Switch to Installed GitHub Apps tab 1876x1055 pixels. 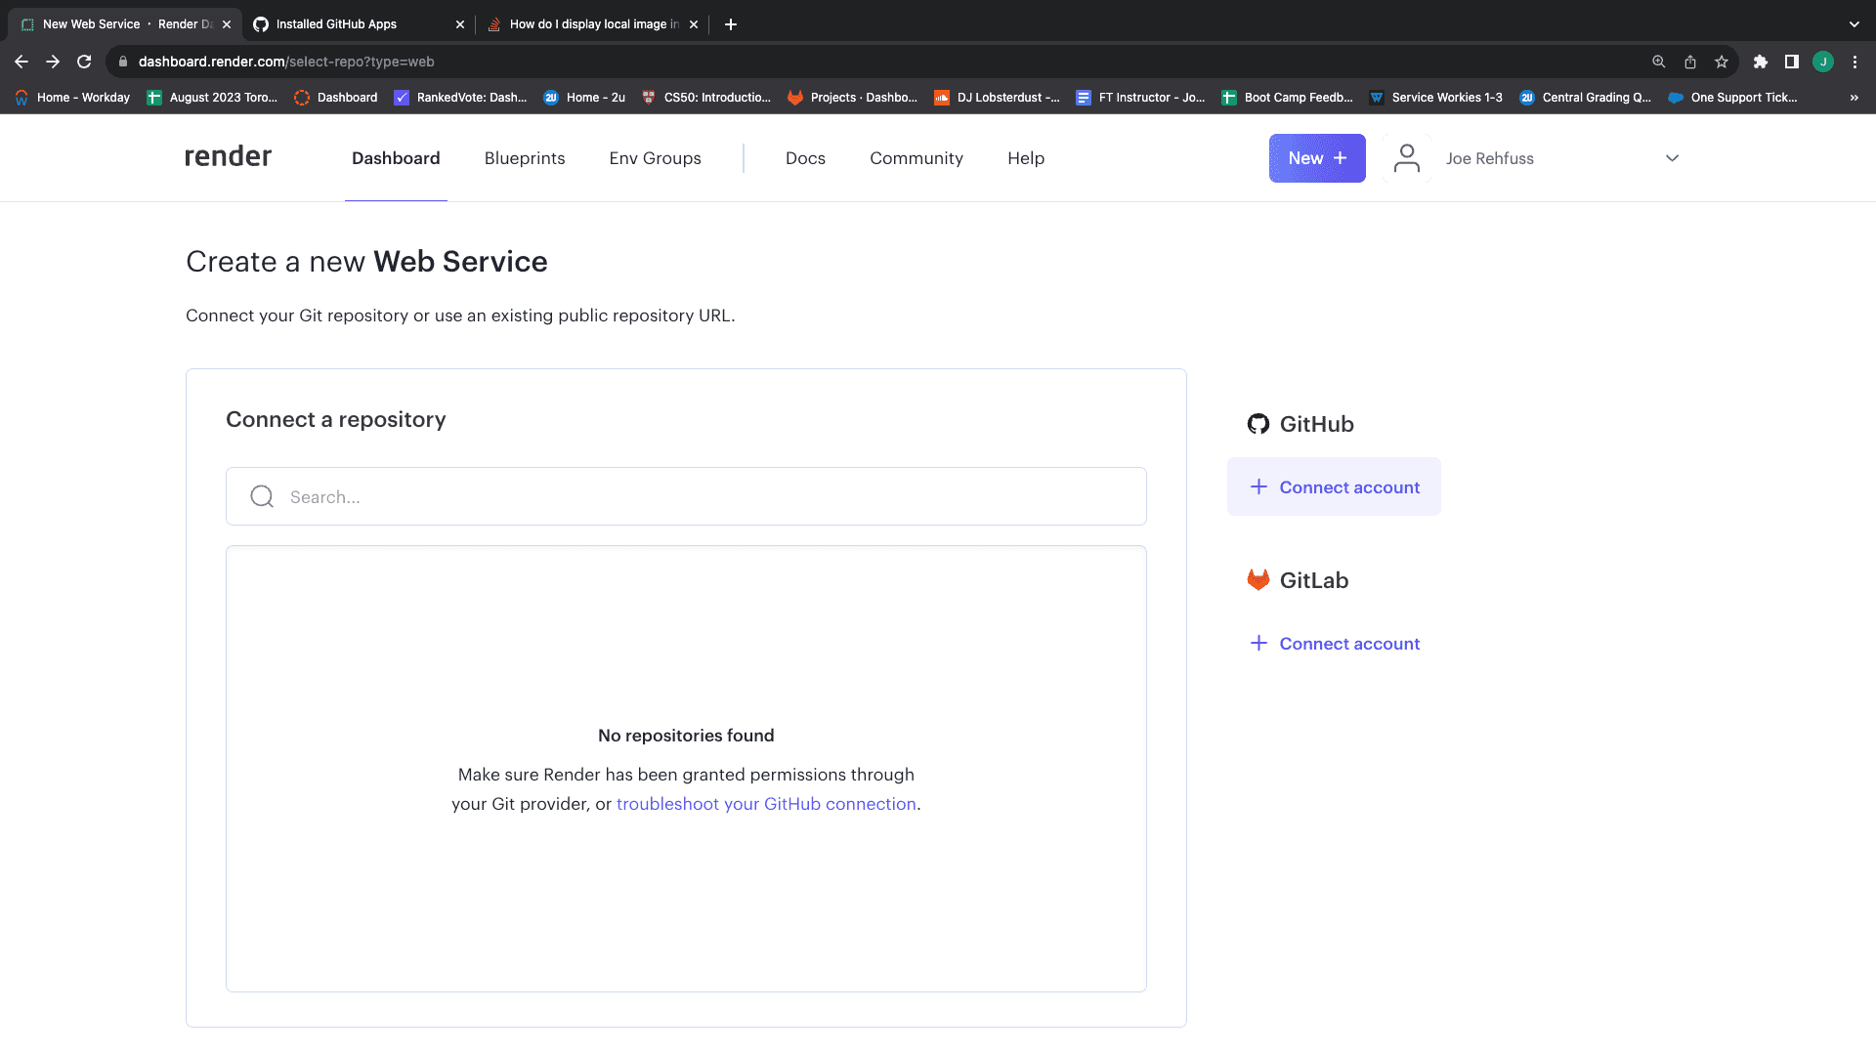tap(336, 24)
